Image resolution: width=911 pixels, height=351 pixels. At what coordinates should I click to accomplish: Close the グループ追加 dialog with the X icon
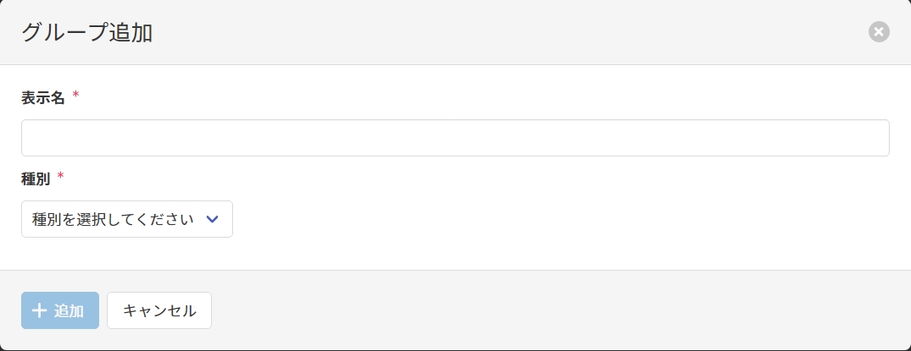click(x=879, y=32)
